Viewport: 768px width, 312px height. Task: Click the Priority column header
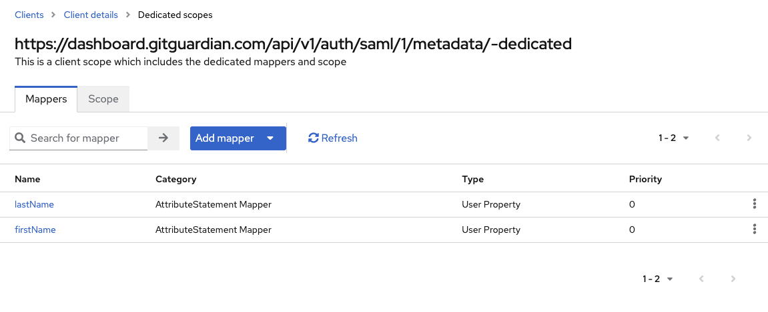[645, 179]
